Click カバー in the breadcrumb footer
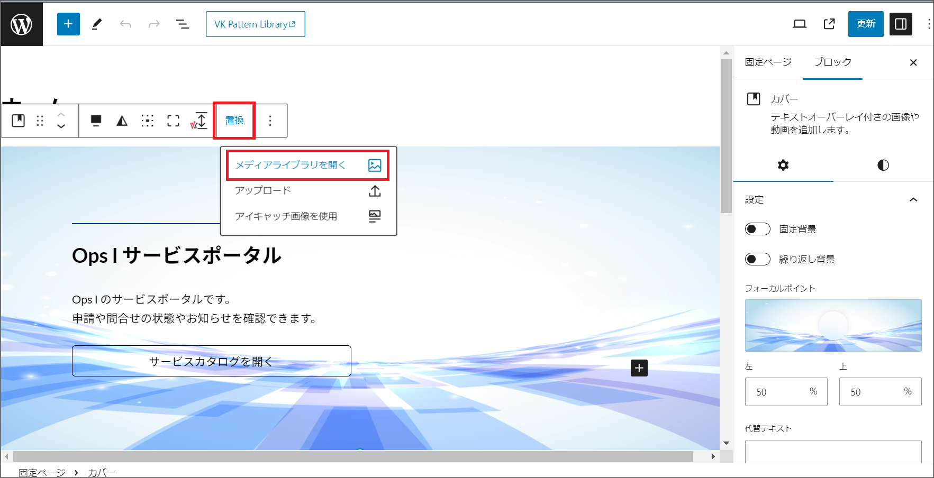 point(102,472)
